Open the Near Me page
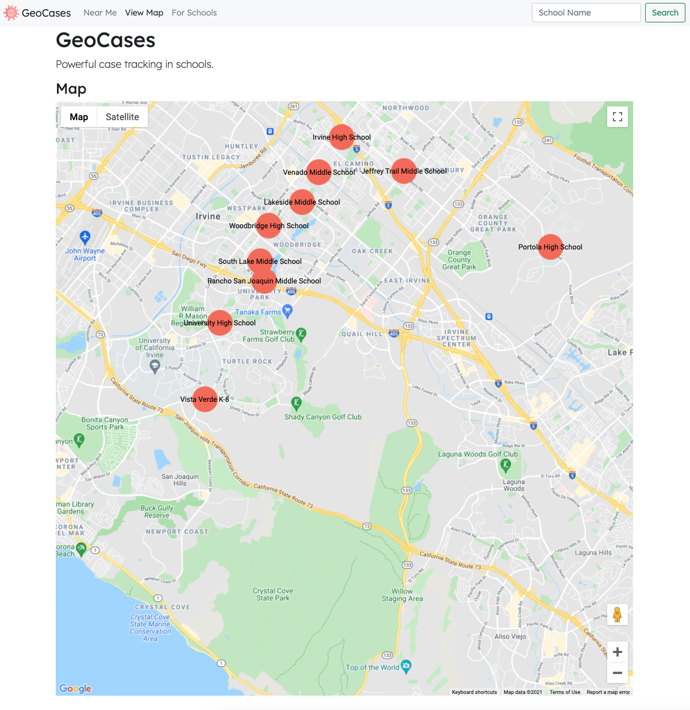Viewport: 690px width, 710px height. click(x=100, y=13)
